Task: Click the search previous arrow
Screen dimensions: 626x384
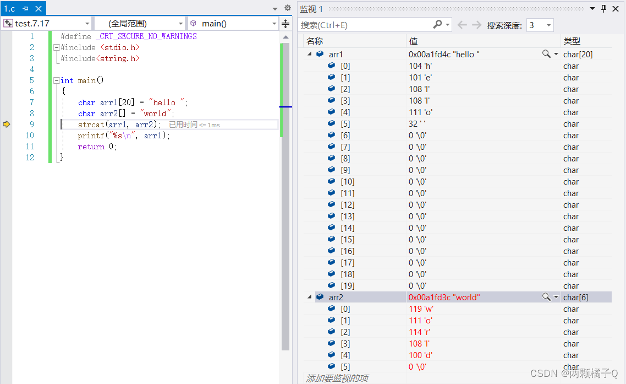Action: pyautogui.click(x=462, y=25)
